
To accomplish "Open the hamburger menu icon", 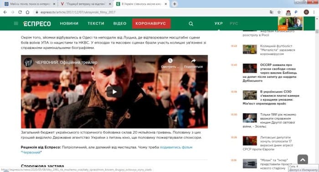I will click(16, 24).
